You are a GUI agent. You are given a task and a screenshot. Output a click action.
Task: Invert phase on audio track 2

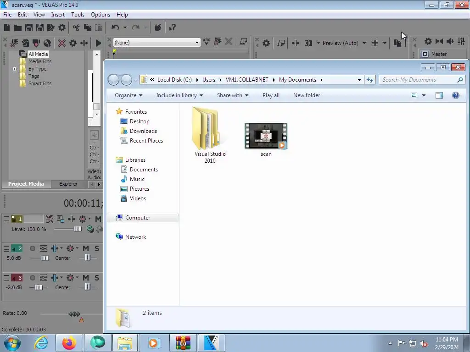point(44,248)
